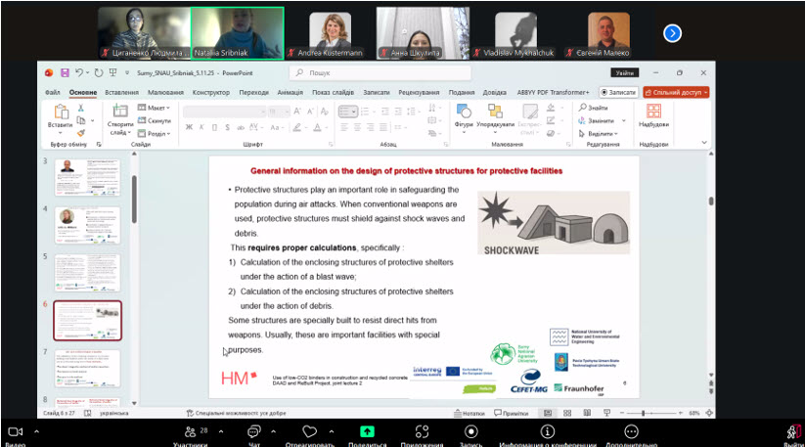Screen dimensions: 805x447
Task: Toggle the Comments (Примітки) pane
Action: [513, 413]
